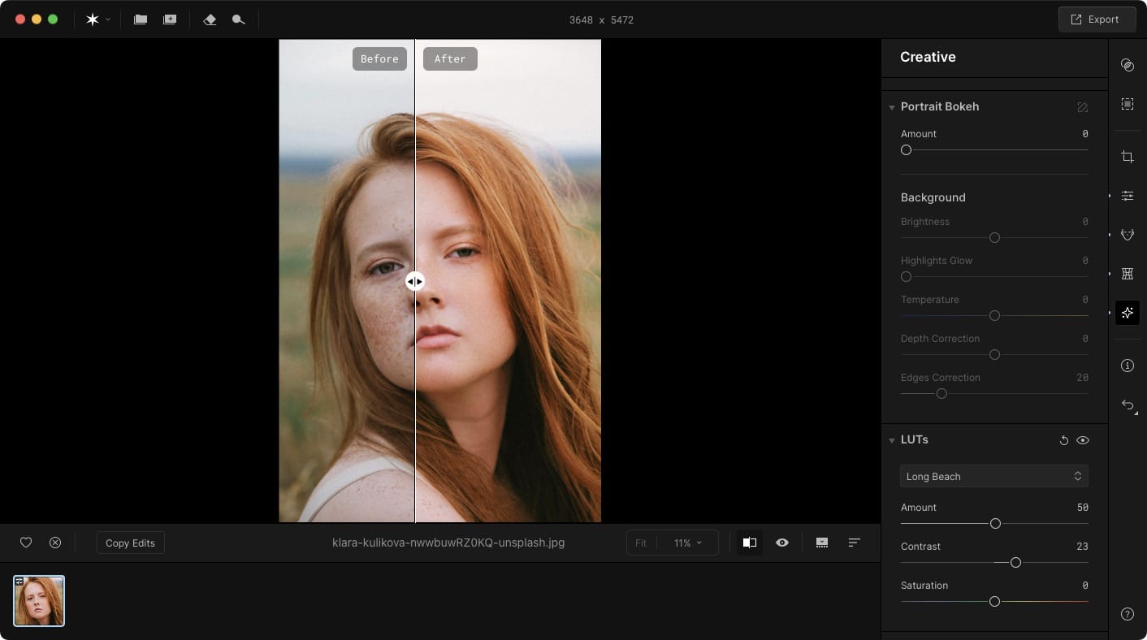Toggle original preview eye in bottom bar
Viewport: 1147px width, 640px height.
click(782, 543)
